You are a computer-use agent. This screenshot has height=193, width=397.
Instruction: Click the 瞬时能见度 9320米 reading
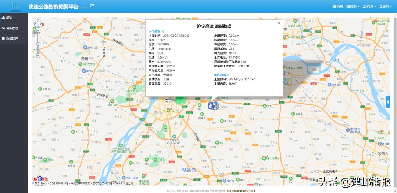tap(162, 66)
